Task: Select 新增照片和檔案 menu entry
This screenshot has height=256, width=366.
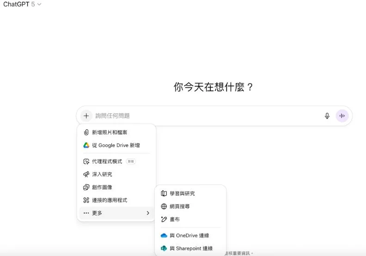Action: tap(116, 132)
